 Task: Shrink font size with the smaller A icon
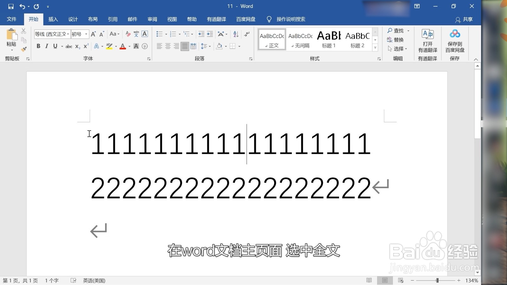pos(102,34)
